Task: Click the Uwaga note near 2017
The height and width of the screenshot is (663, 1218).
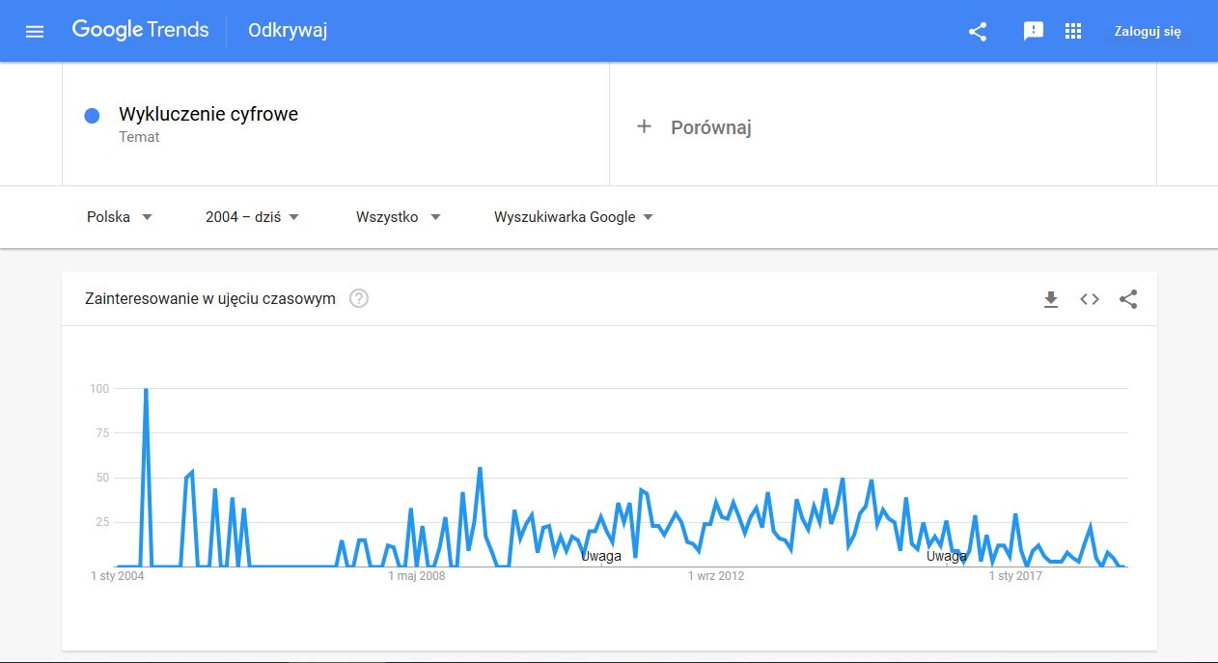Action: click(946, 556)
